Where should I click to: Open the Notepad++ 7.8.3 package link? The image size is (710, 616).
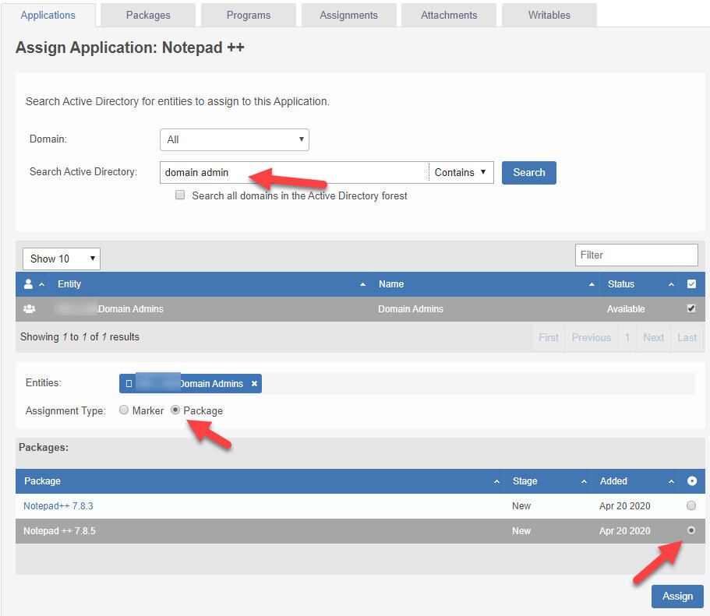point(58,506)
